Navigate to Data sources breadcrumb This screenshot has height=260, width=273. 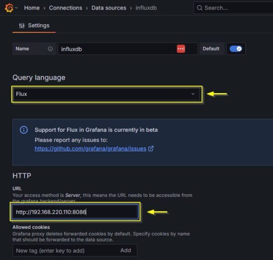tap(109, 8)
